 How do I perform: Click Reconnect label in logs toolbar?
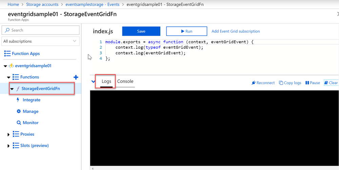[x=265, y=83]
